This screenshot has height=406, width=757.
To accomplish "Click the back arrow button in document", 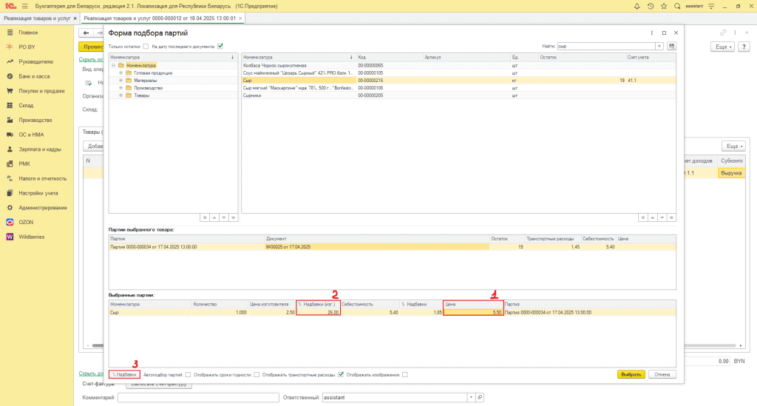I will (x=86, y=33).
